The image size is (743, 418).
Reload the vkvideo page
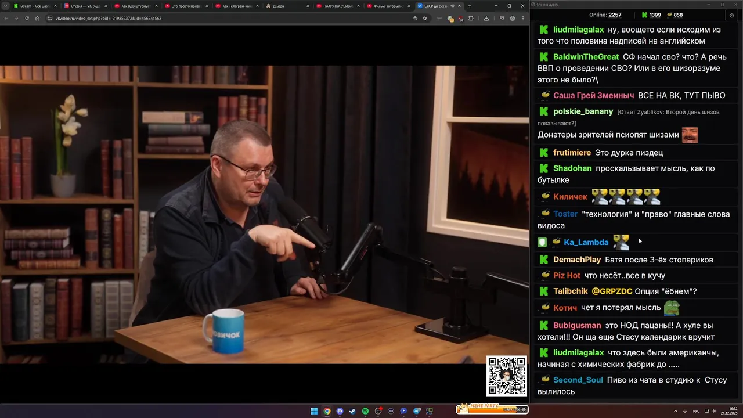27,18
